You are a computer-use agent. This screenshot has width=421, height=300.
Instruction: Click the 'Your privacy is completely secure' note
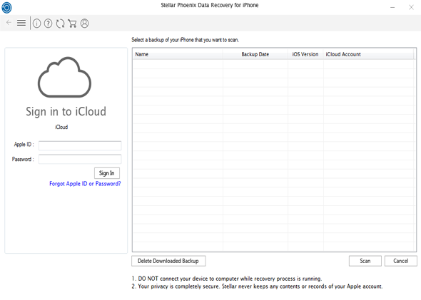(x=257, y=286)
